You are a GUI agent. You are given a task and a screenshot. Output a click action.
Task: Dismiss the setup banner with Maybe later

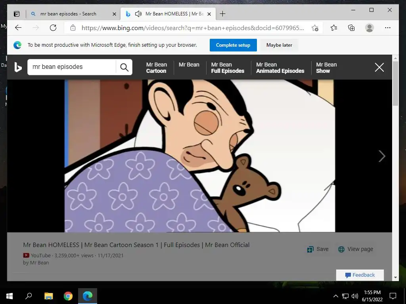coord(279,45)
